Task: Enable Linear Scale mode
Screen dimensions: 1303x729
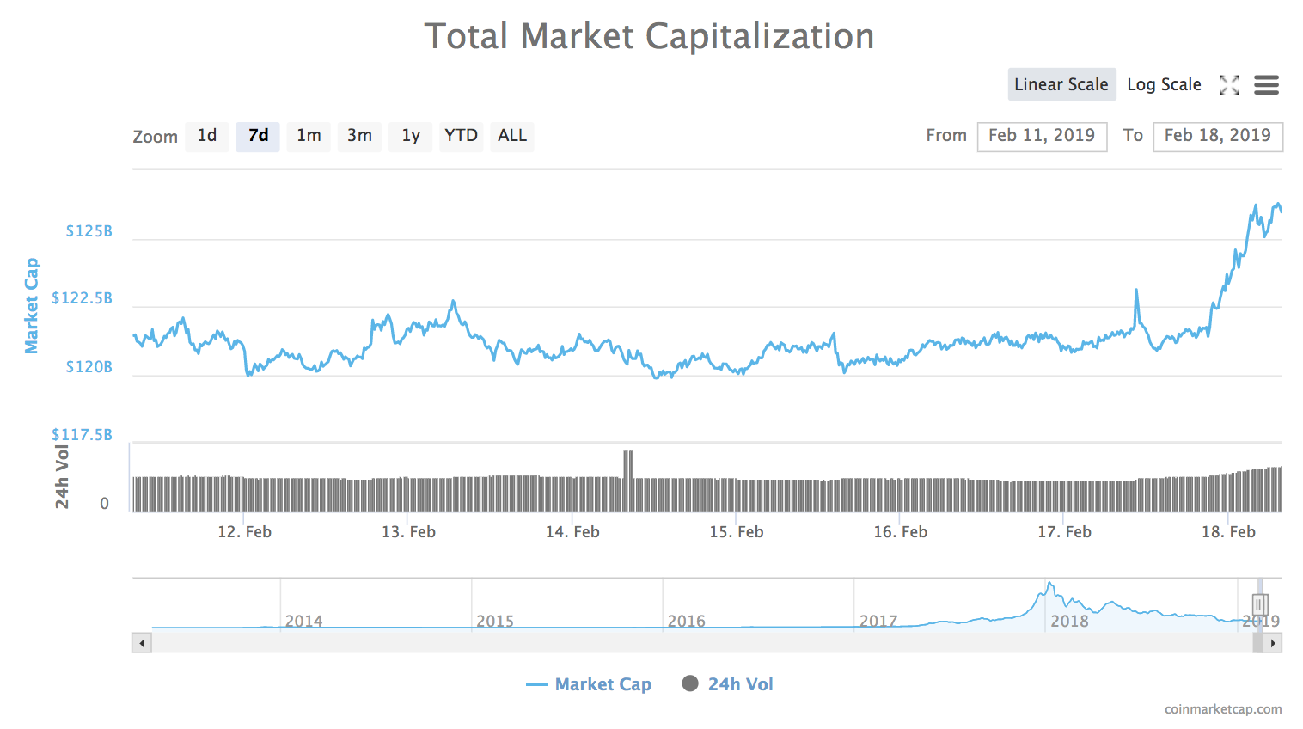Action: 1061,84
